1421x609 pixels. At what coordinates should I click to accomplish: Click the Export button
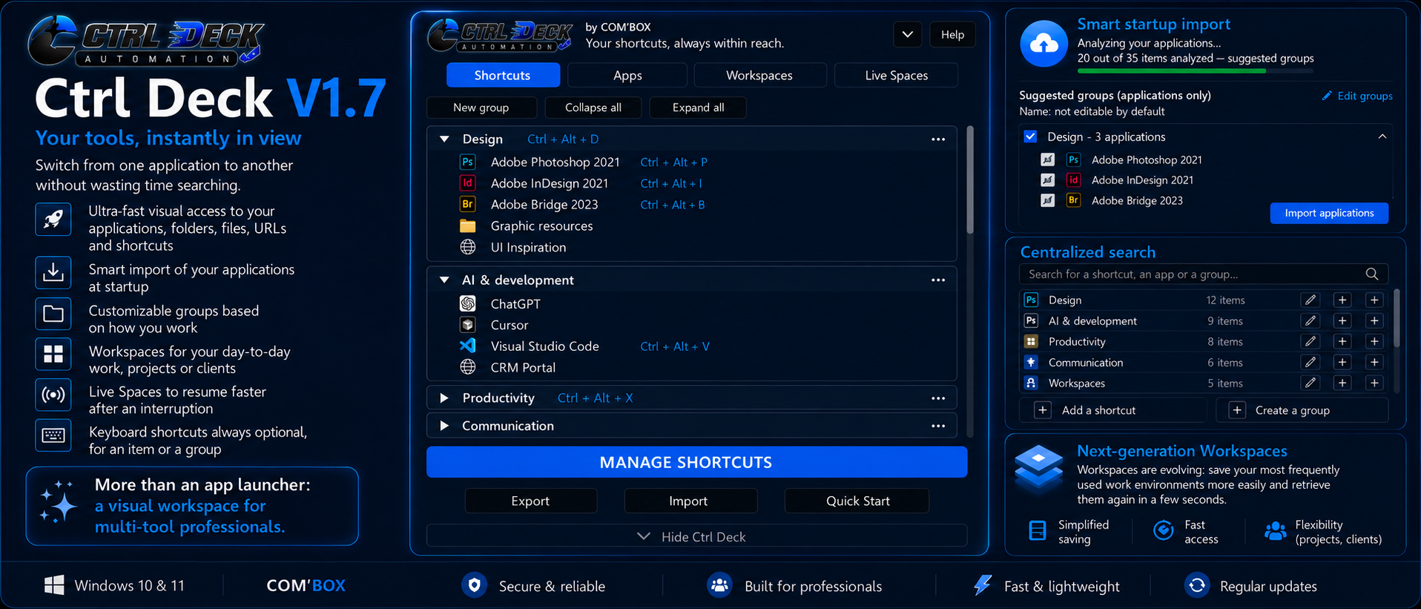tap(530, 501)
